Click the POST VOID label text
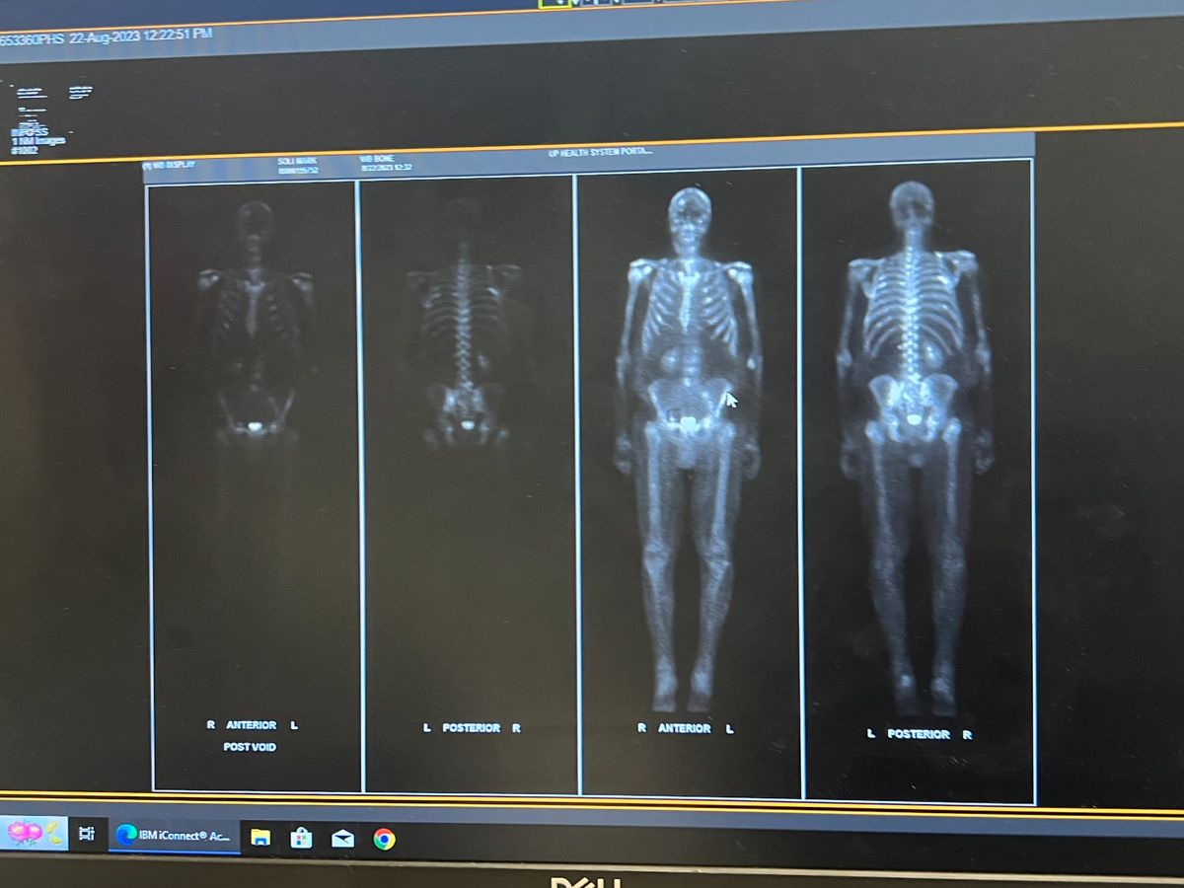 pyautogui.click(x=250, y=747)
